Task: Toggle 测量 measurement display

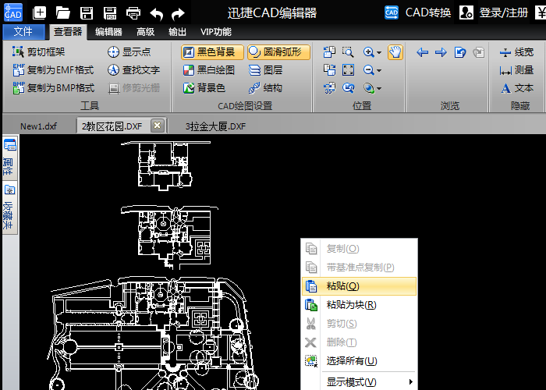Action: (516, 70)
